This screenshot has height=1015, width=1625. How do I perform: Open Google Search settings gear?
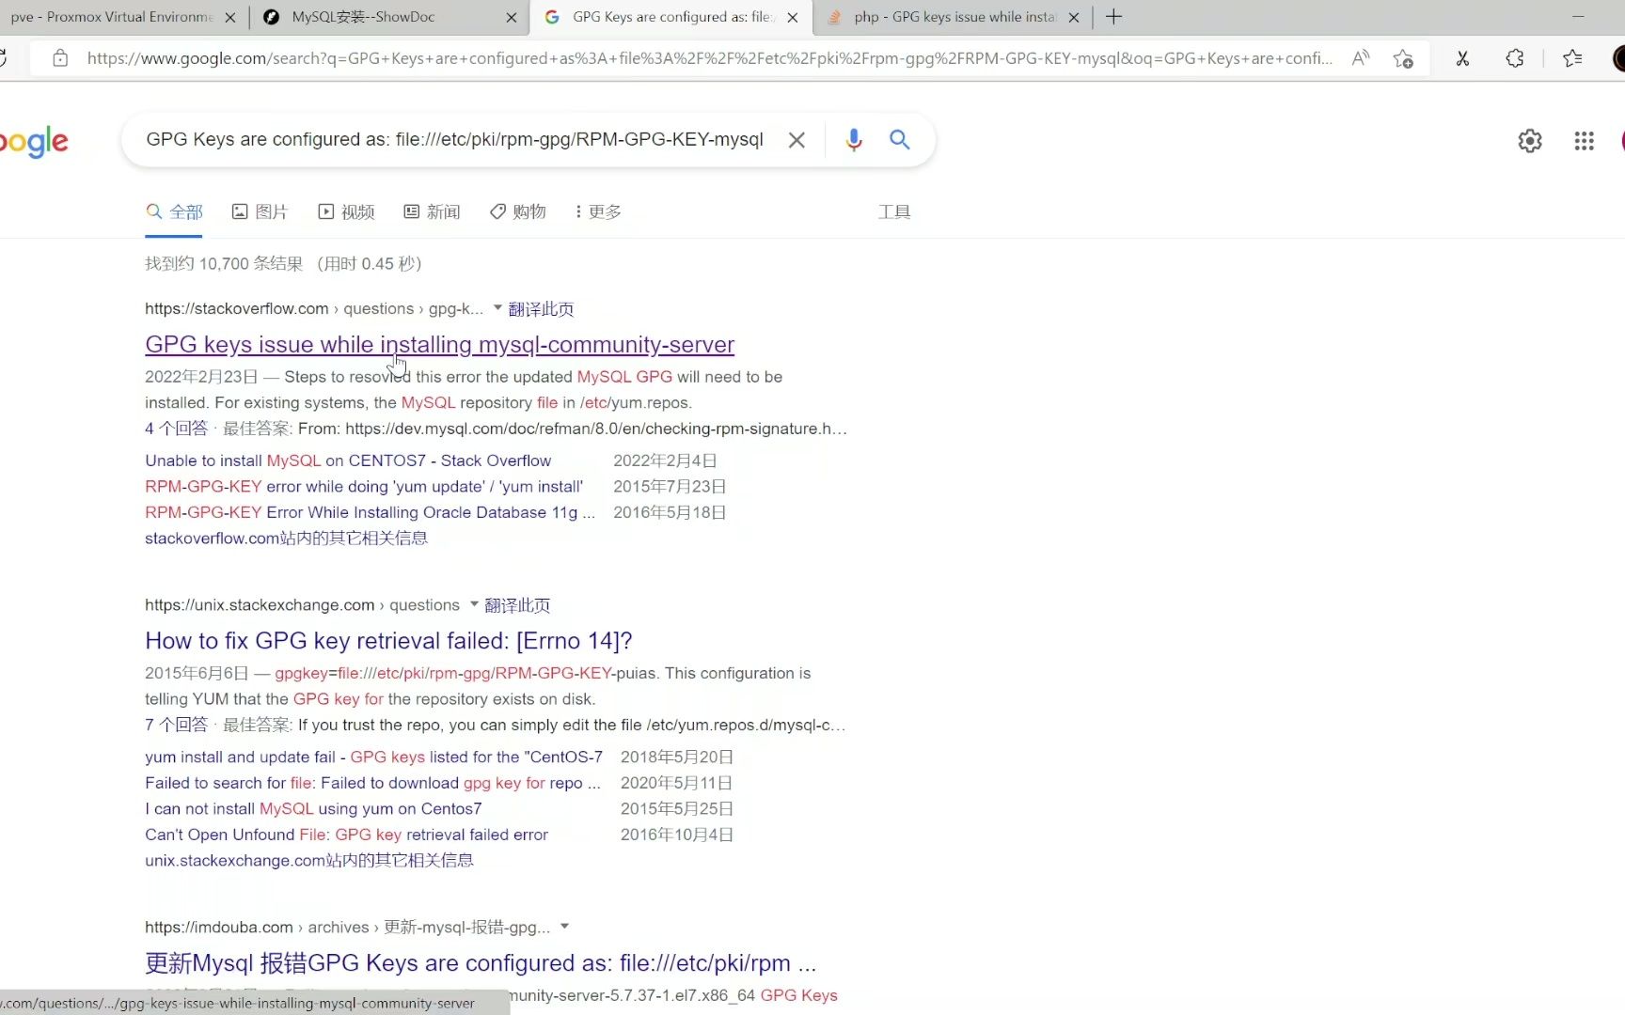pyautogui.click(x=1529, y=140)
